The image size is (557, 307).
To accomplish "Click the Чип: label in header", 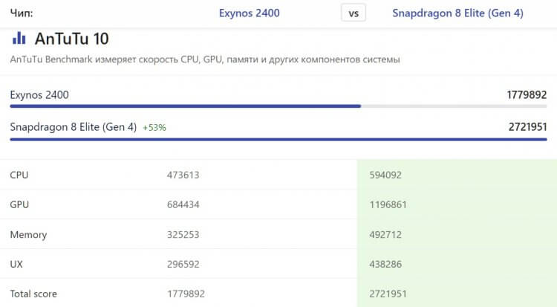I will coord(22,13).
